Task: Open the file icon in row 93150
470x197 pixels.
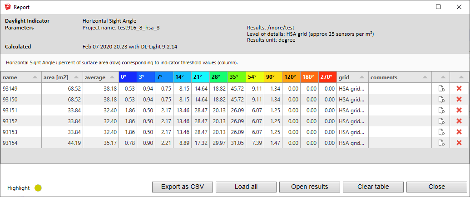Action: [x=441, y=99]
